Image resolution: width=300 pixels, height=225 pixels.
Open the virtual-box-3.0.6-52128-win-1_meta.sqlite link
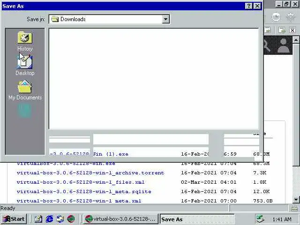click(x=84, y=192)
